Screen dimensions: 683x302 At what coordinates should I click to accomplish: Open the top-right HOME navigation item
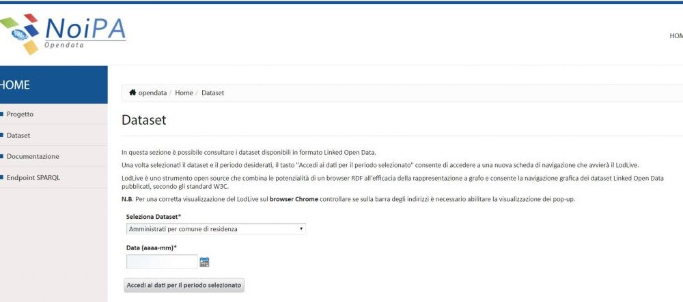click(x=676, y=36)
